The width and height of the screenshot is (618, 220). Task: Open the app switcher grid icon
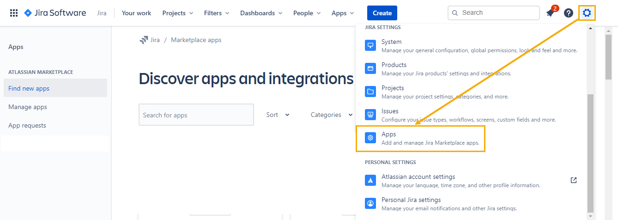click(x=14, y=13)
